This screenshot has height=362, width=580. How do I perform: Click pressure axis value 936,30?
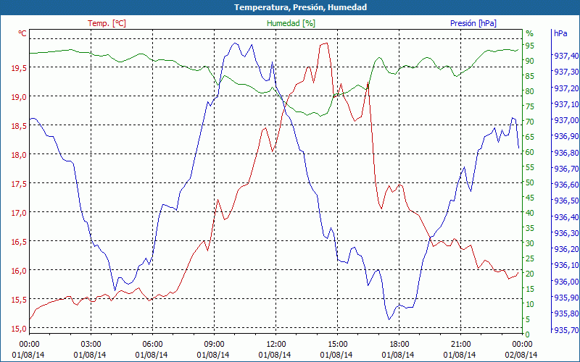[x=566, y=233]
